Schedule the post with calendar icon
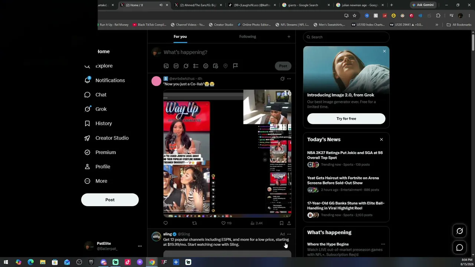Screen dimensions: 475x267 216,66
